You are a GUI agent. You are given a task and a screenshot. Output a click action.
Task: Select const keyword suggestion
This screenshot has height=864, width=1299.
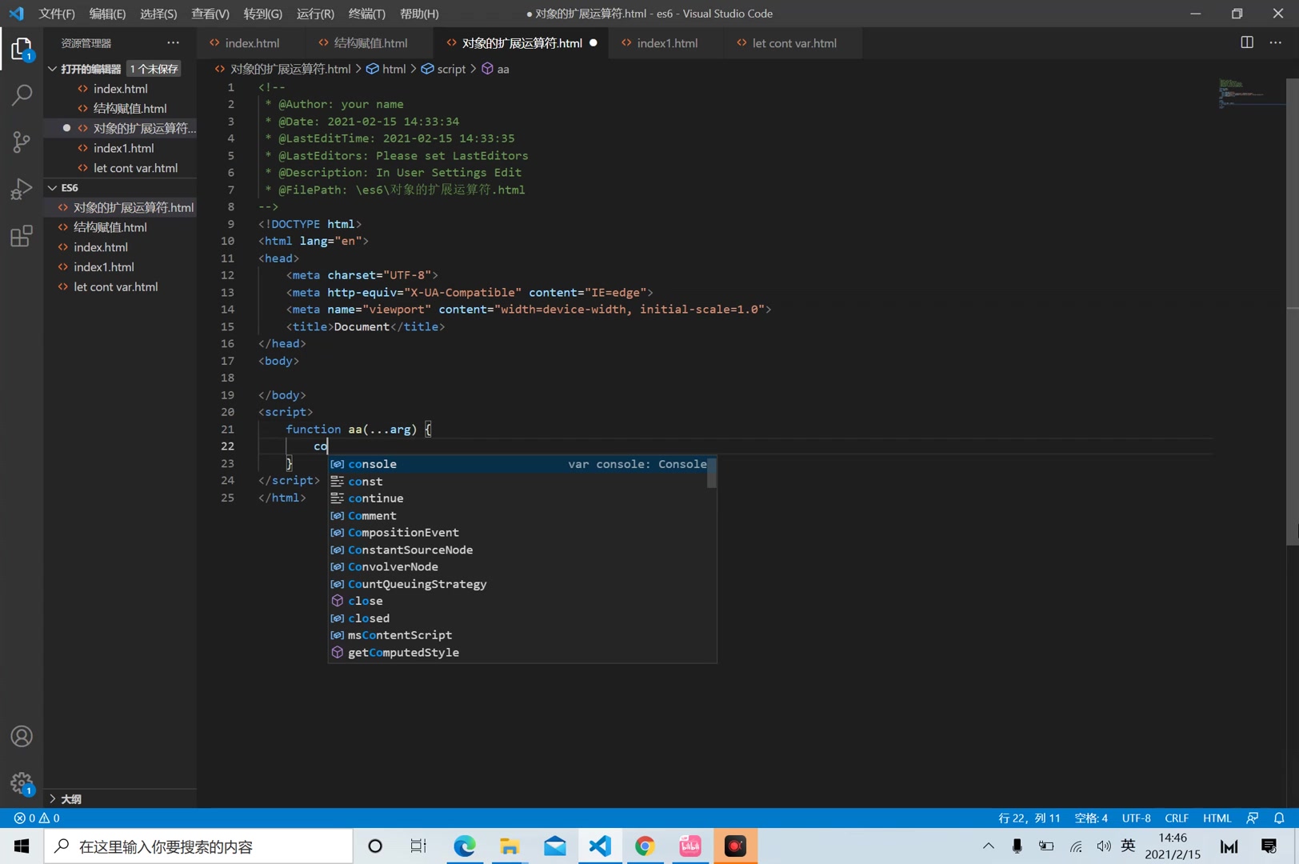pos(518,481)
